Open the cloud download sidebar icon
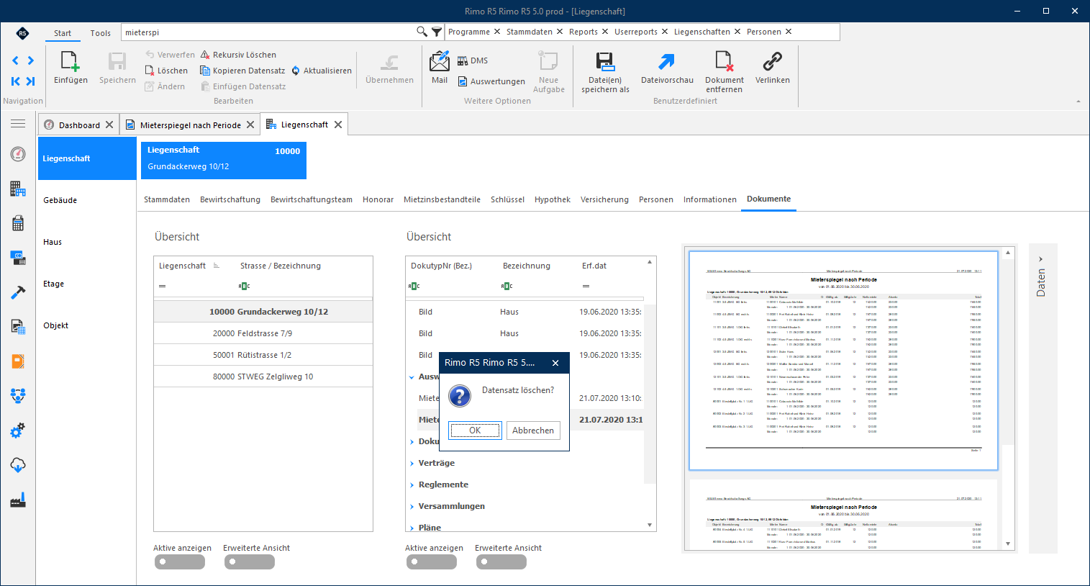Image resolution: width=1090 pixels, height=586 pixels. (18, 465)
